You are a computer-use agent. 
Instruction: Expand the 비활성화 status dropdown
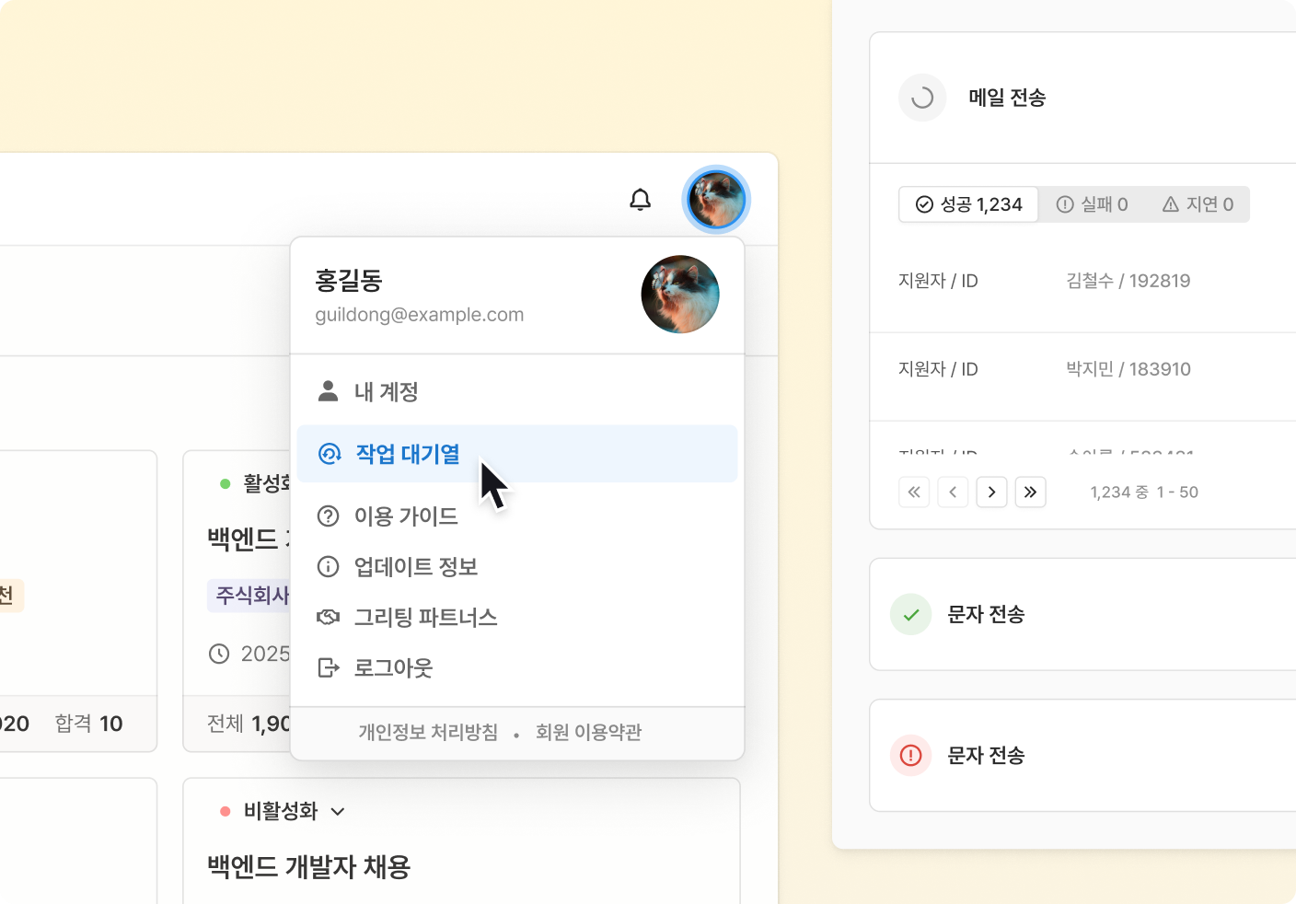[x=338, y=811]
